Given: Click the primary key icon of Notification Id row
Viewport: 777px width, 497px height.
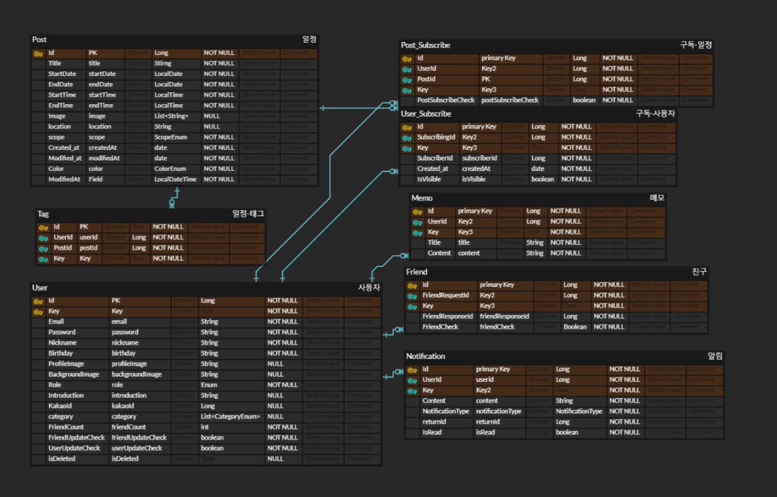Looking at the screenshot, I should coord(412,369).
